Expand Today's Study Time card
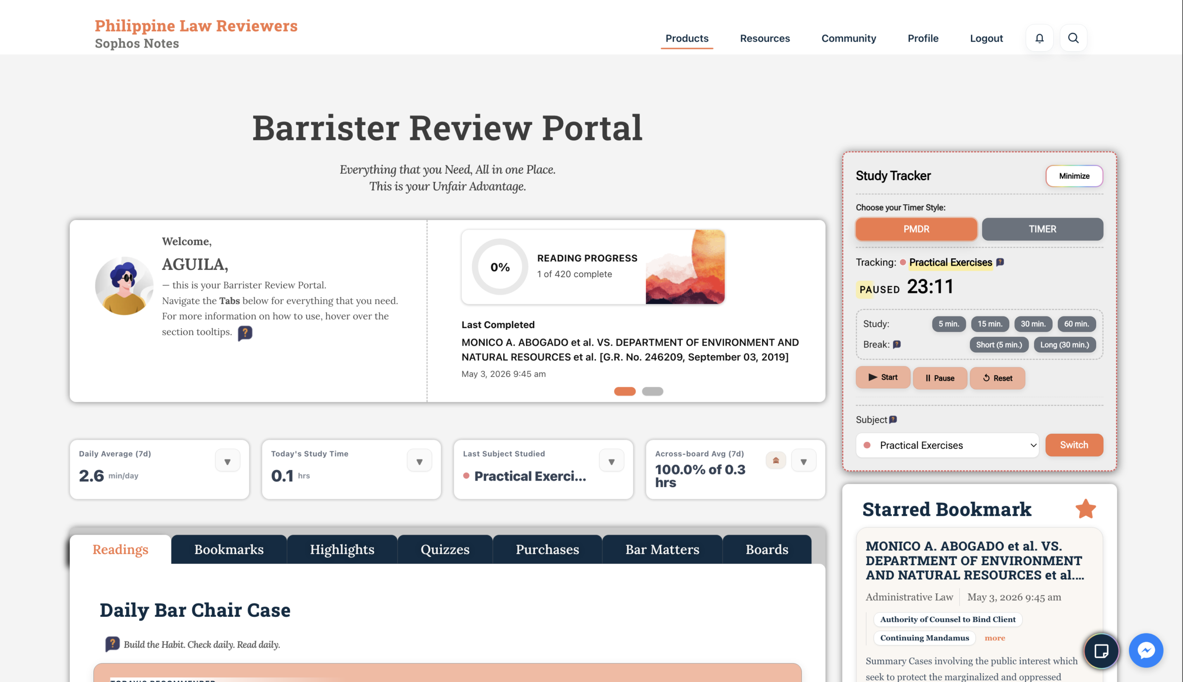This screenshot has width=1183, height=682. 419,462
